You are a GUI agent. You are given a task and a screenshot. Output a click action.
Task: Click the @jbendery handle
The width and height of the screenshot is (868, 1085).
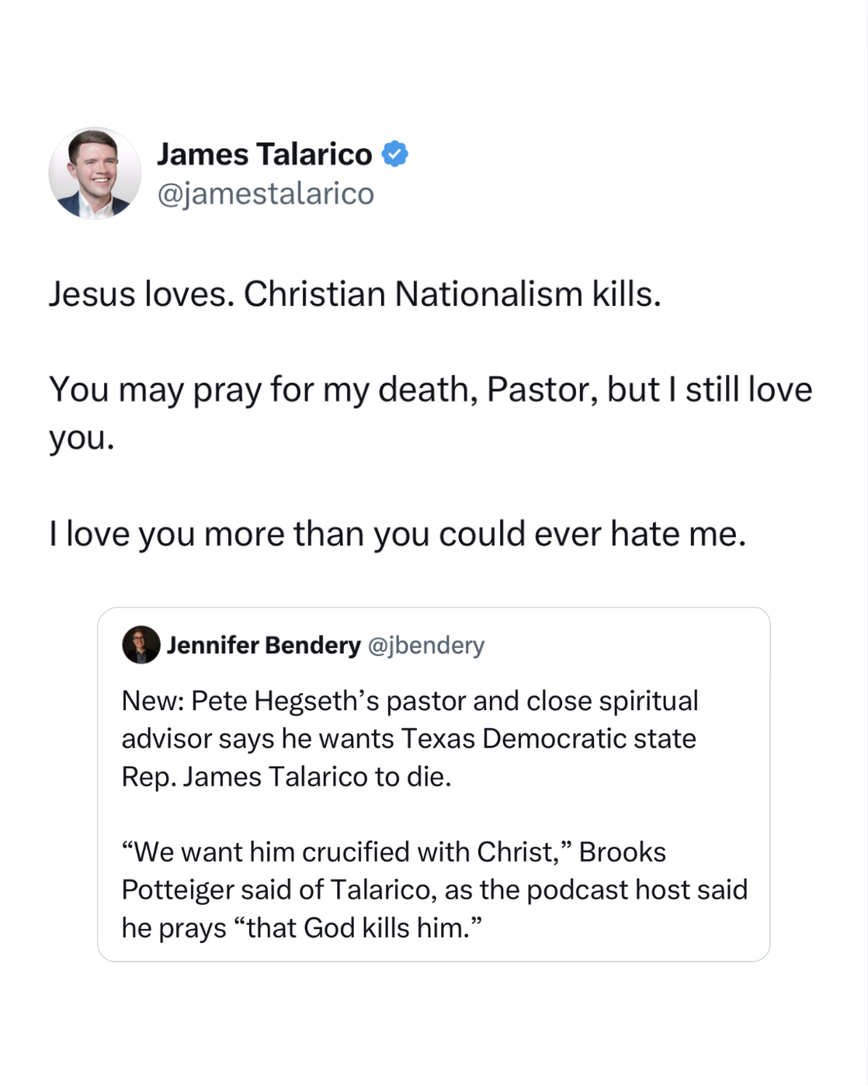425,645
